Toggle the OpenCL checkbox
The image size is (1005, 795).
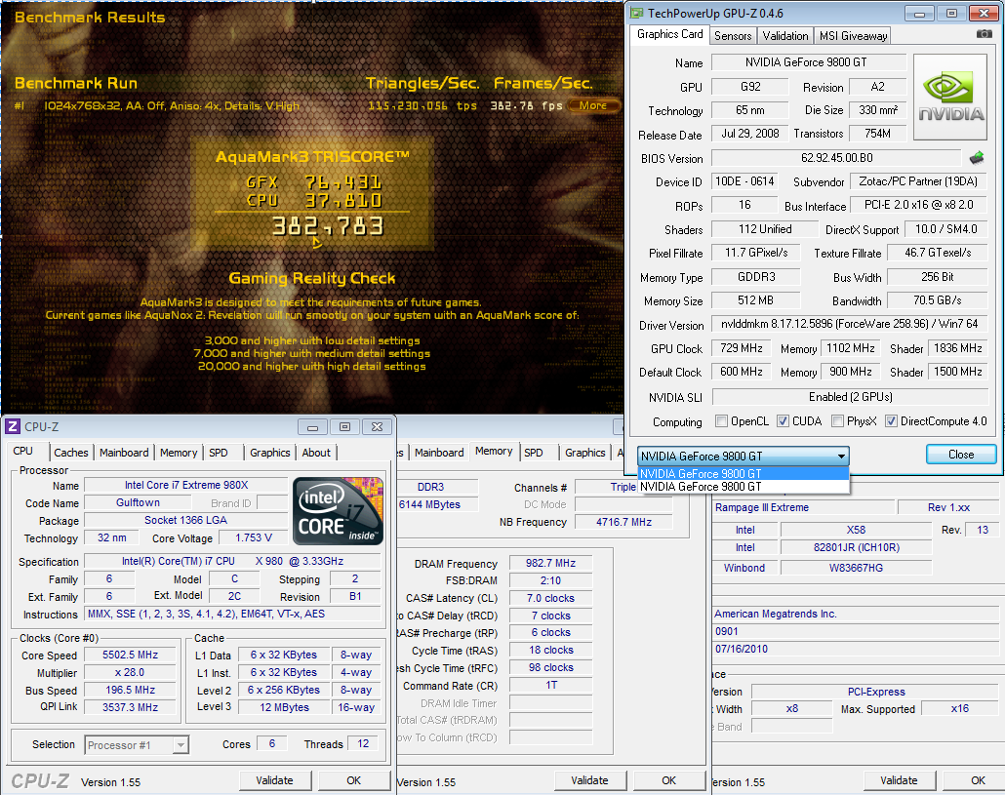point(722,420)
